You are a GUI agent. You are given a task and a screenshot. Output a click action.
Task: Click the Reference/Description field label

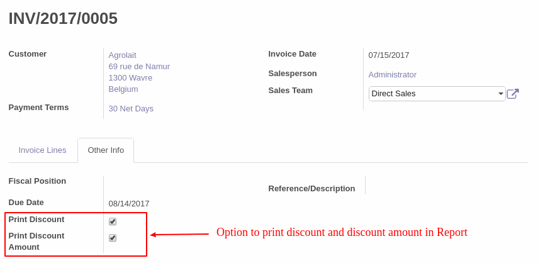point(311,189)
